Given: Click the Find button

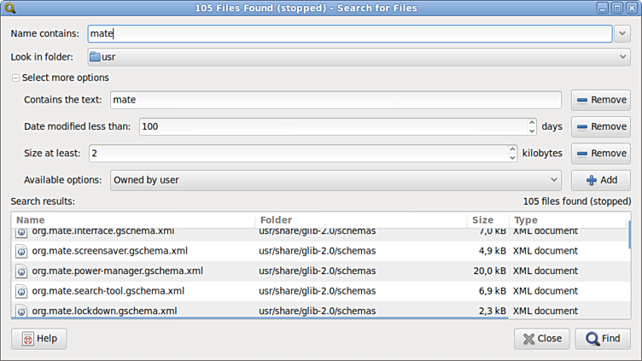Looking at the screenshot, I should (x=602, y=339).
